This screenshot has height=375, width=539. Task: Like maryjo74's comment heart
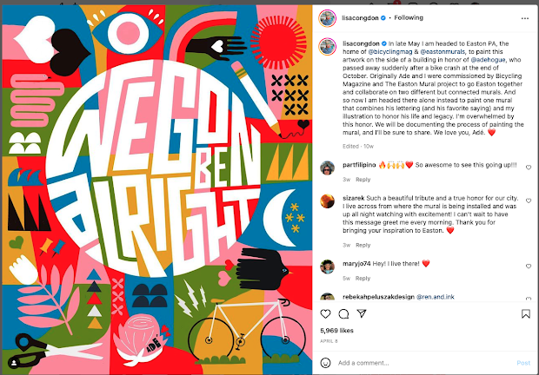tap(529, 266)
